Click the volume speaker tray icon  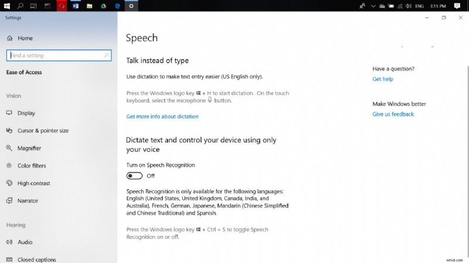(409, 6)
